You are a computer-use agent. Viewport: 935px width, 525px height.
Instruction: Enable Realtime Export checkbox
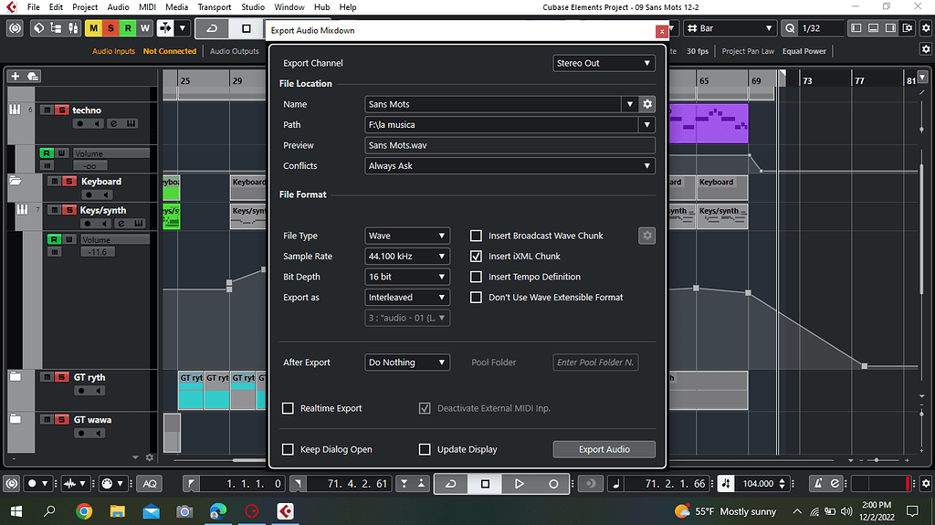coord(288,408)
